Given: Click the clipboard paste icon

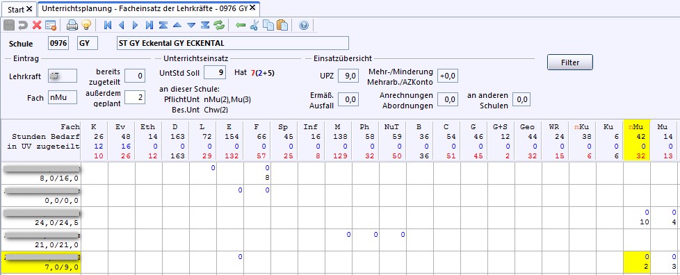Looking at the screenshot, I should pos(282,25).
